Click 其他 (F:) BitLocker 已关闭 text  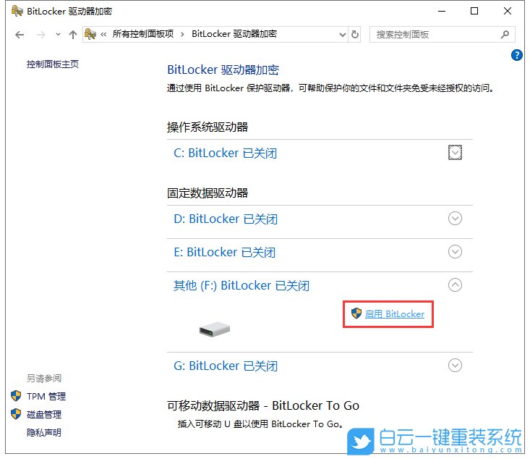tap(242, 285)
